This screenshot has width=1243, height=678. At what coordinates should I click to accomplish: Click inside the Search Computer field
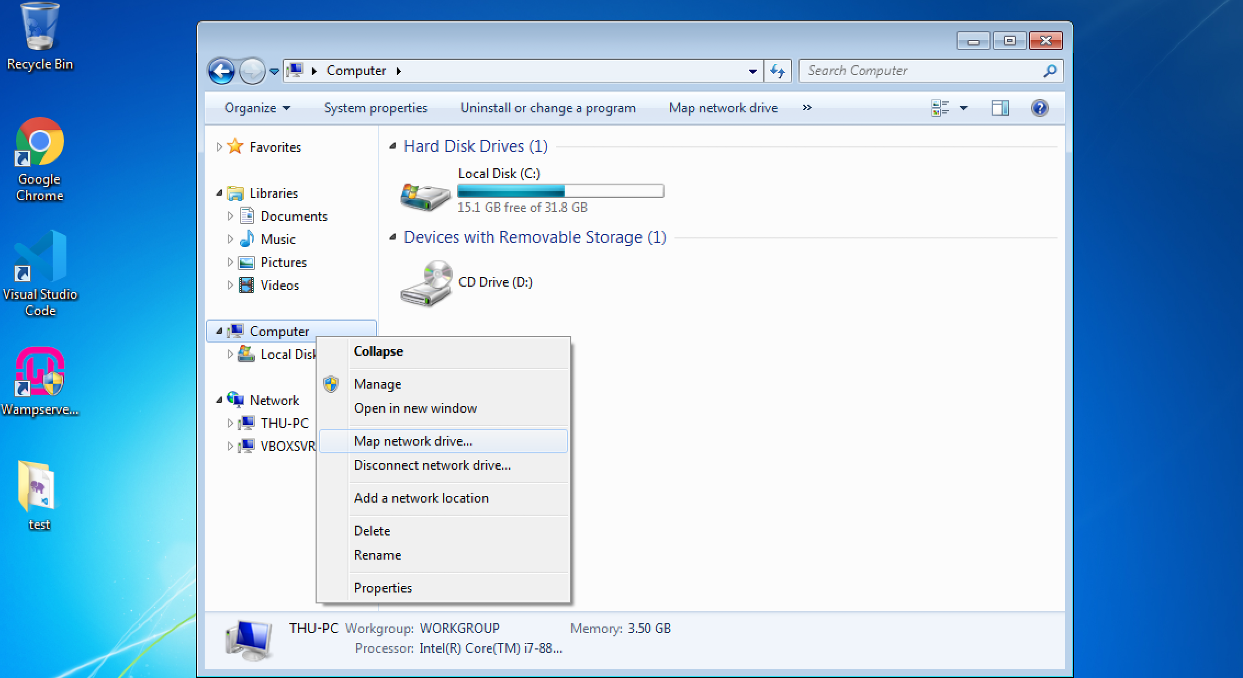(922, 71)
